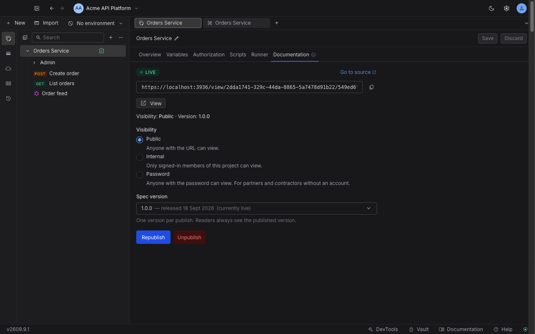This screenshot has width=535, height=334.
Task: Open DevTools from the status bar
Action: (x=383, y=329)
